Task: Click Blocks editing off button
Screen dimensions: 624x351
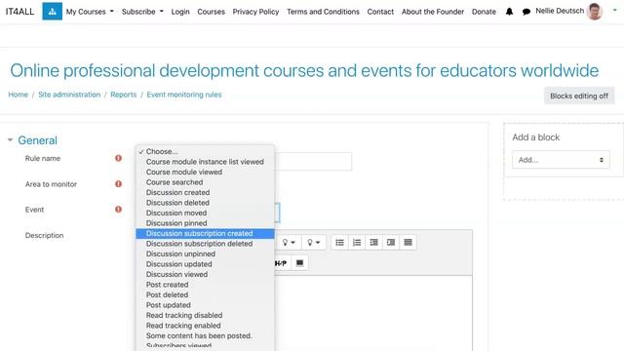Action: 579,96
